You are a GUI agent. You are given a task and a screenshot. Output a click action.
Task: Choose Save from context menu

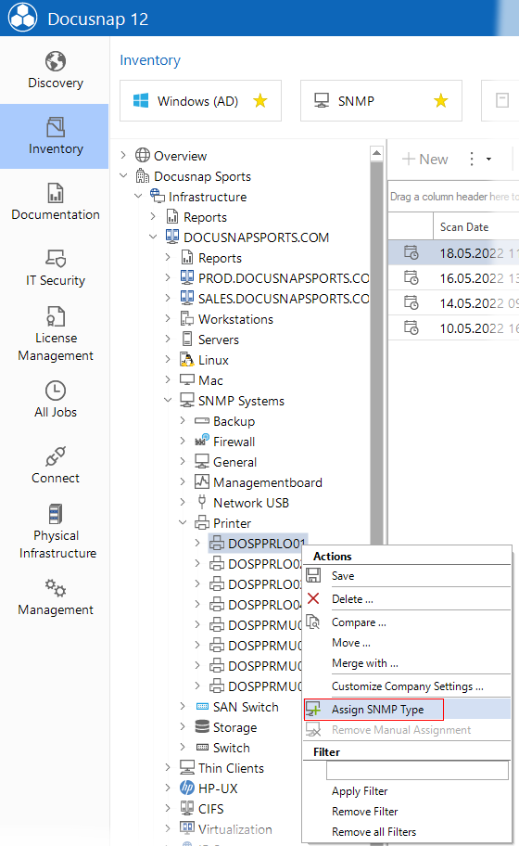tap(407, 576)
